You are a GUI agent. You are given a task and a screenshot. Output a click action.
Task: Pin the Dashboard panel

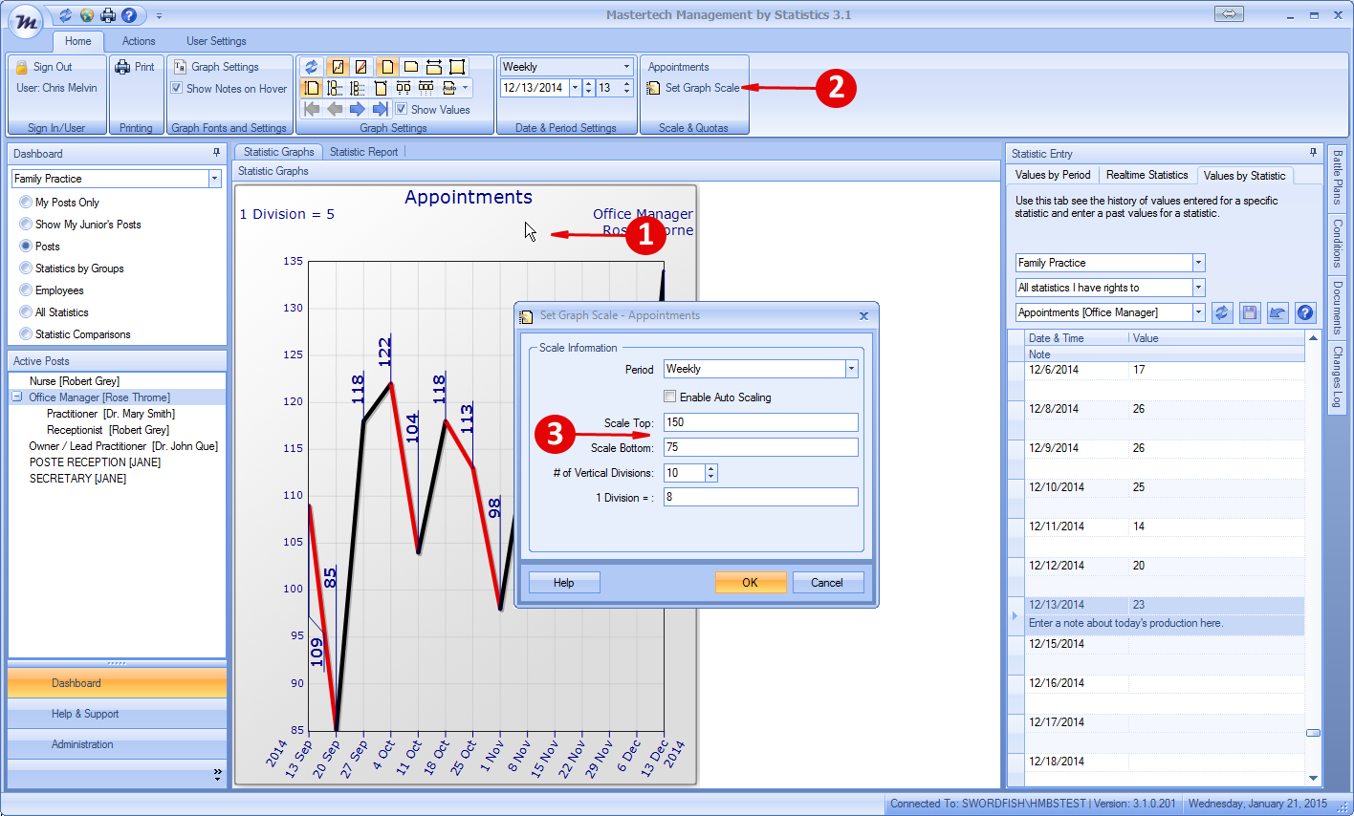tap(216, 153)
